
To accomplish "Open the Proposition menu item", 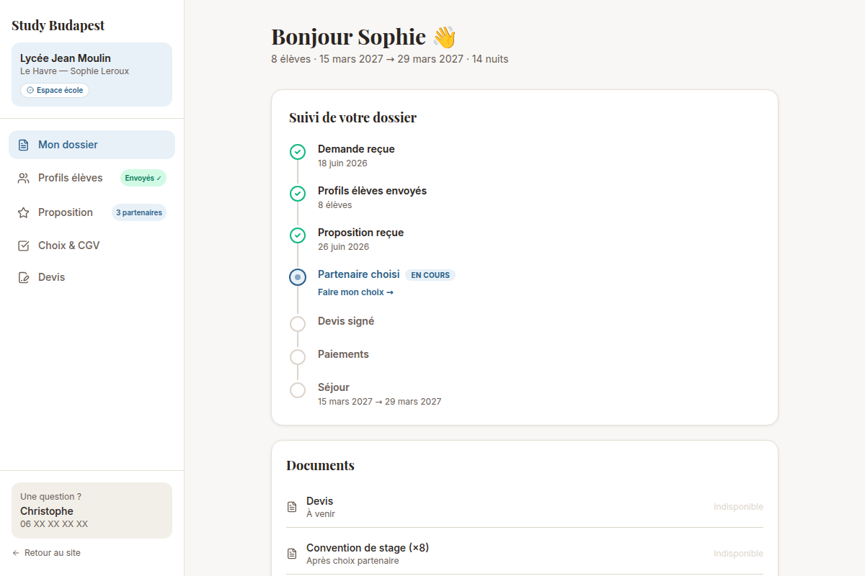I will tap(92, 212).
